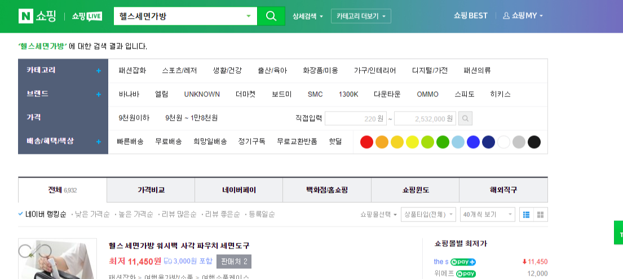Click the green search magnifier button
The image size is (623, 279).
tap(271, 16)
